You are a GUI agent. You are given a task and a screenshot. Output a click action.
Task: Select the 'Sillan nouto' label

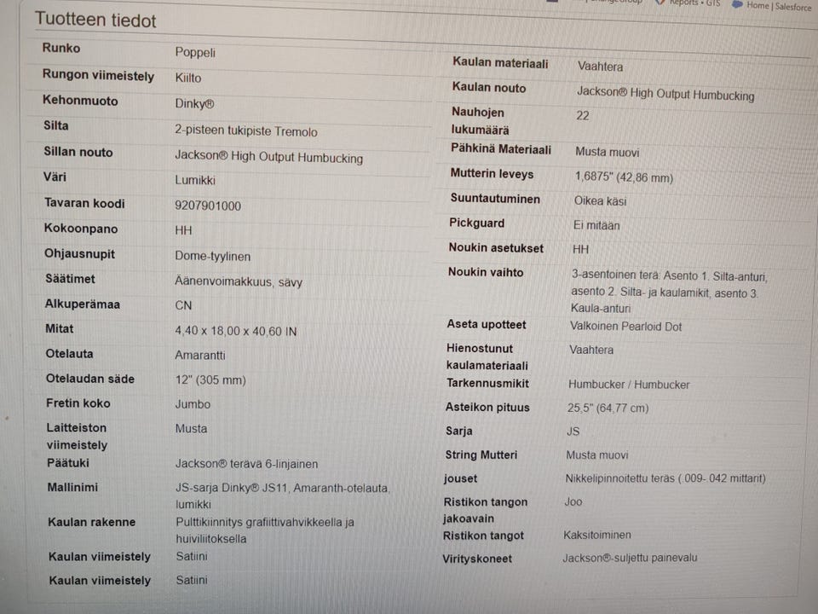coord(78,152)
